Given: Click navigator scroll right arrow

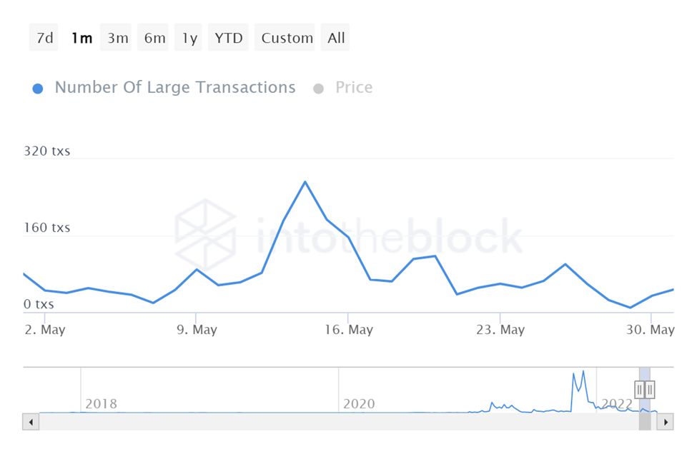Looking at the screenshot, I should pyautogui.click(x=666, y=422).
